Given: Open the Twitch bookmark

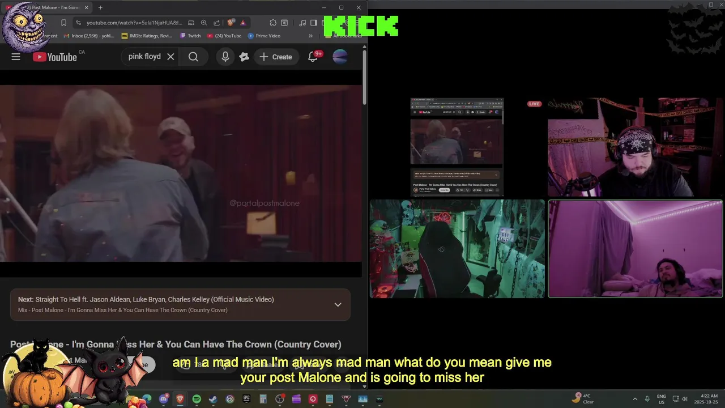Looking at the screenshot, I should point(190,36).
